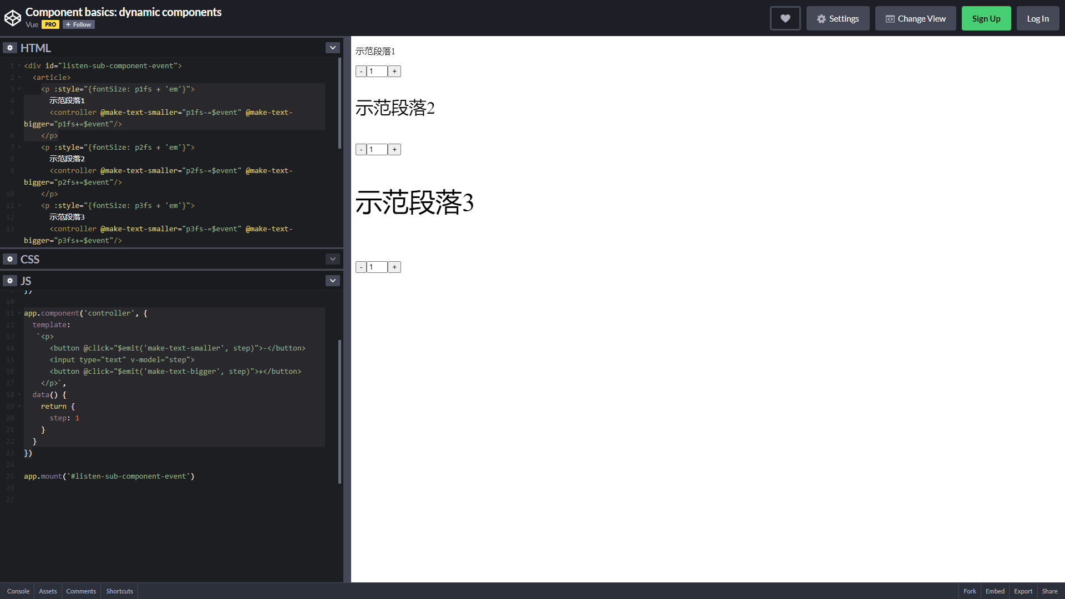
Task: Click the Console tab at bottom
Action: point(18,591)
